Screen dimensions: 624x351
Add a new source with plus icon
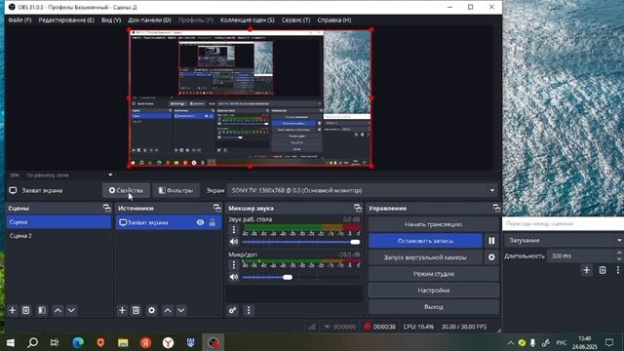(122, 310)
